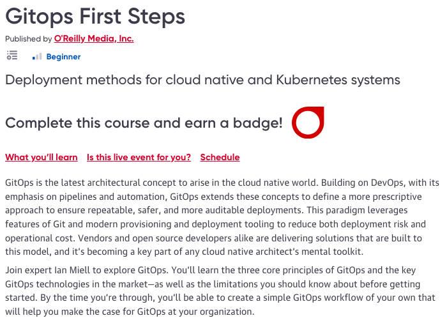The height and width of the screenshot is (325, 447).
Task: Click the Gitops First Steps title
Action: 95,16
